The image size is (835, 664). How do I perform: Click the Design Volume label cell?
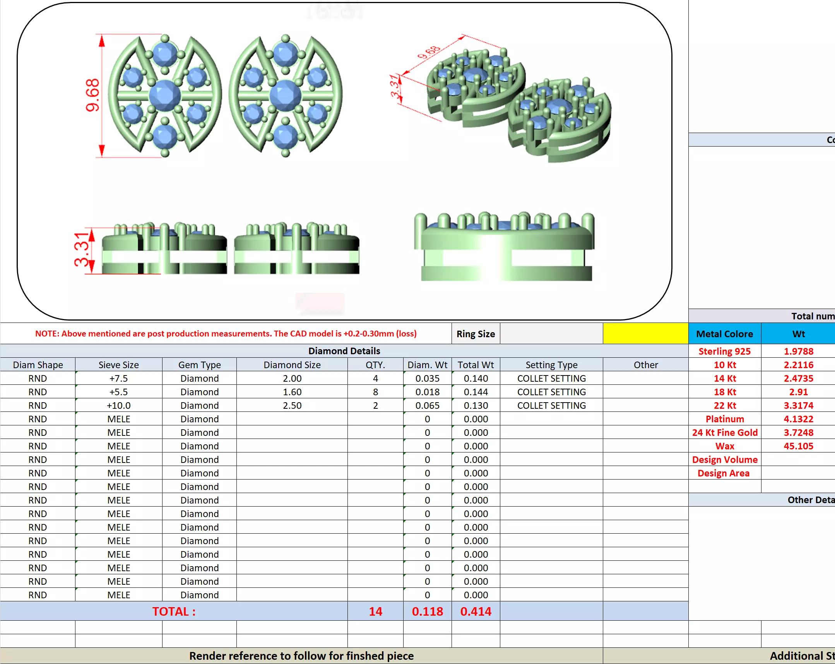[724, 459]
